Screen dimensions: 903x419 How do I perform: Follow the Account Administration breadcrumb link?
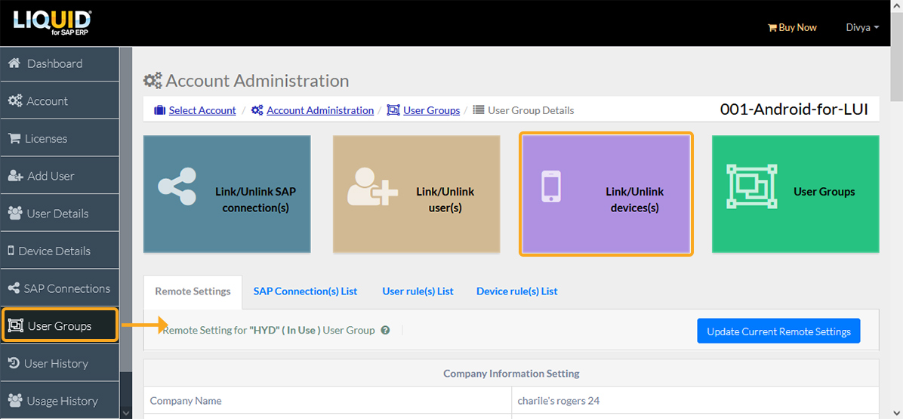tap(319, 110)
